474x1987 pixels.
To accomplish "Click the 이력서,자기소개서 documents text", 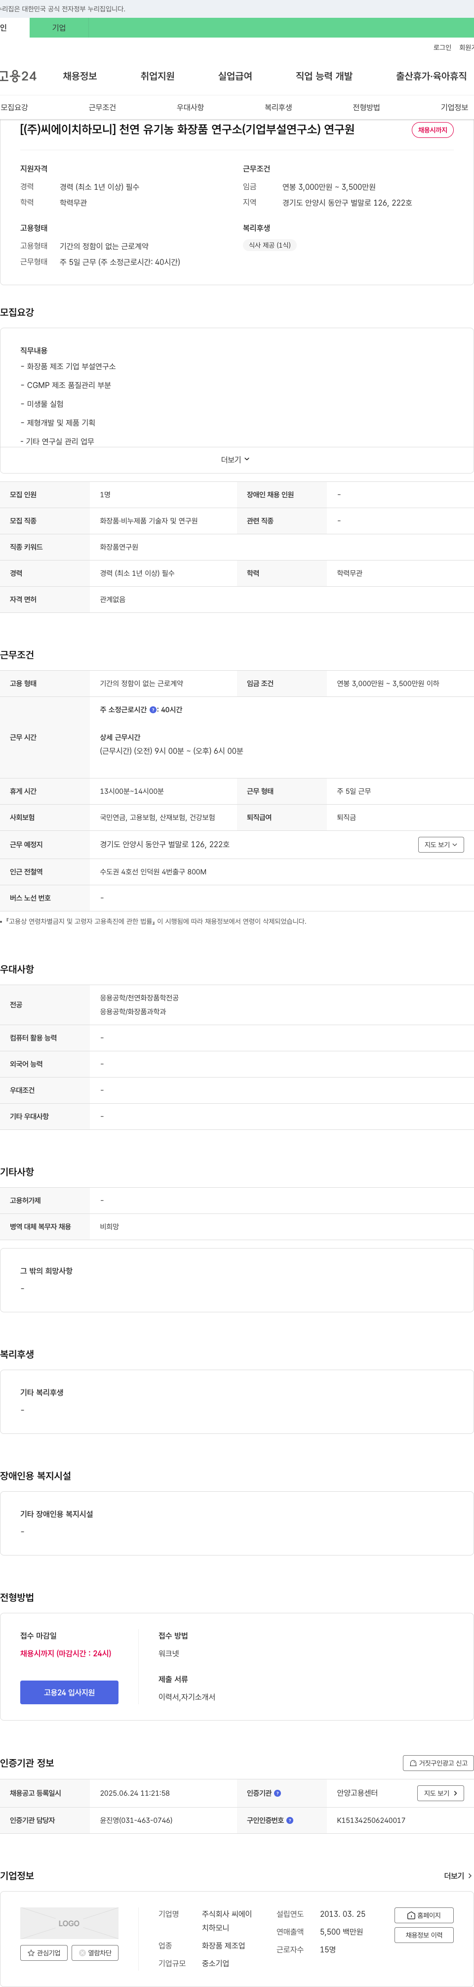I will pyautogui.click(x=187, y=1696).
